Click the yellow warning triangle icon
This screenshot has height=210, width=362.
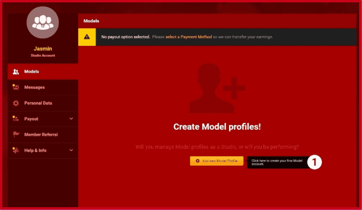point(87,37)
